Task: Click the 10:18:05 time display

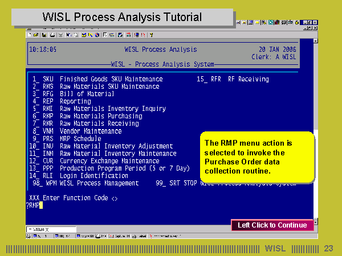Action: pos(43,49)
